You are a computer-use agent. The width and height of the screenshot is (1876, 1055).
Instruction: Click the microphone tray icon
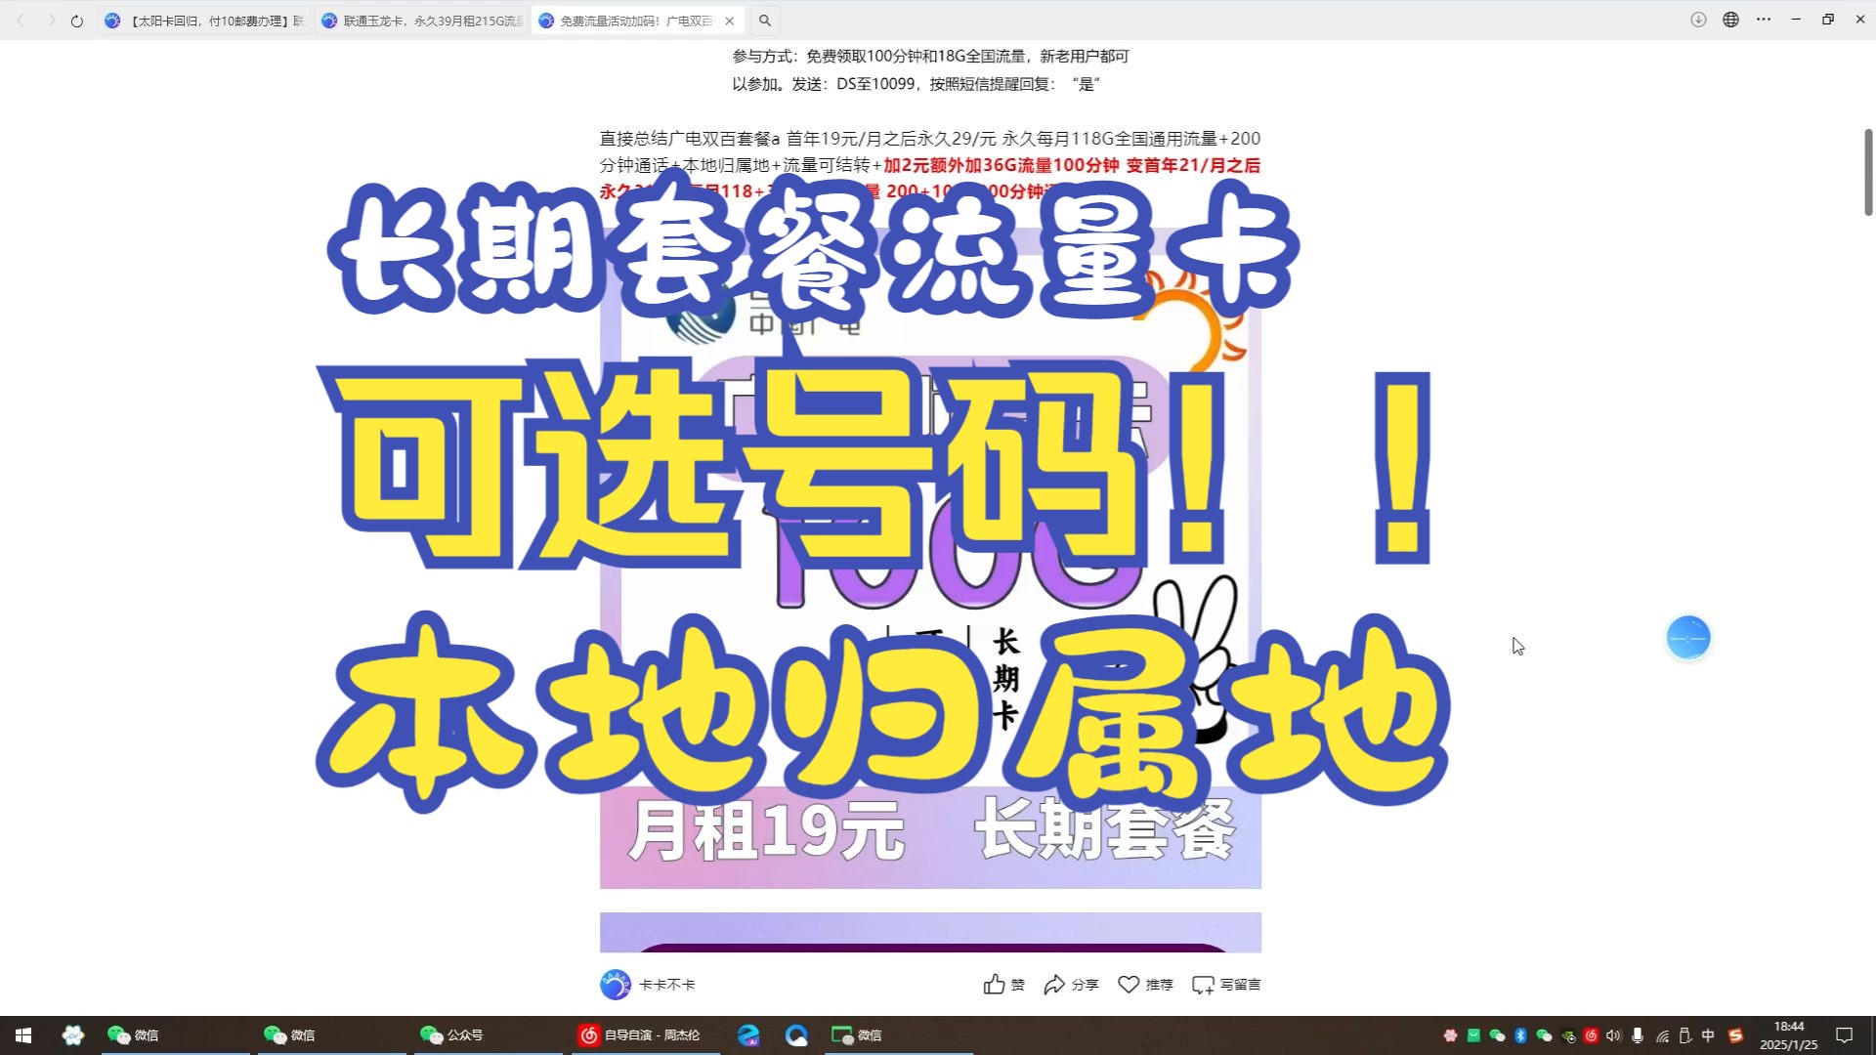(x=1638, y=1035)
